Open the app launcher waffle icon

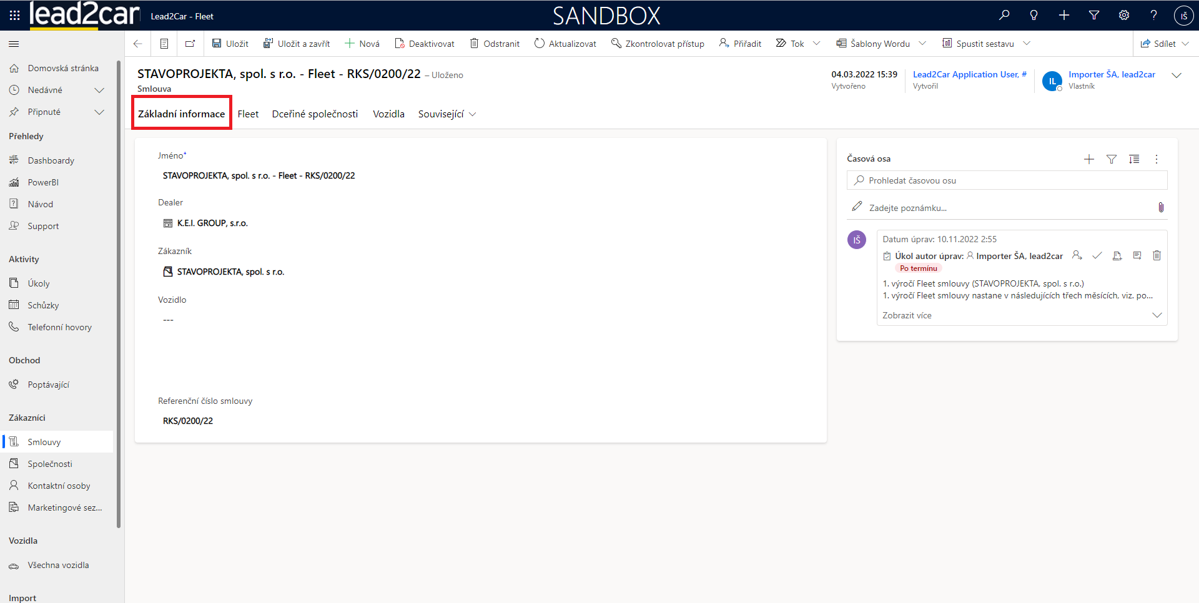click(14, 15)
